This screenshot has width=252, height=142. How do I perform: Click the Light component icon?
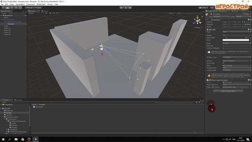coord(208,30)
